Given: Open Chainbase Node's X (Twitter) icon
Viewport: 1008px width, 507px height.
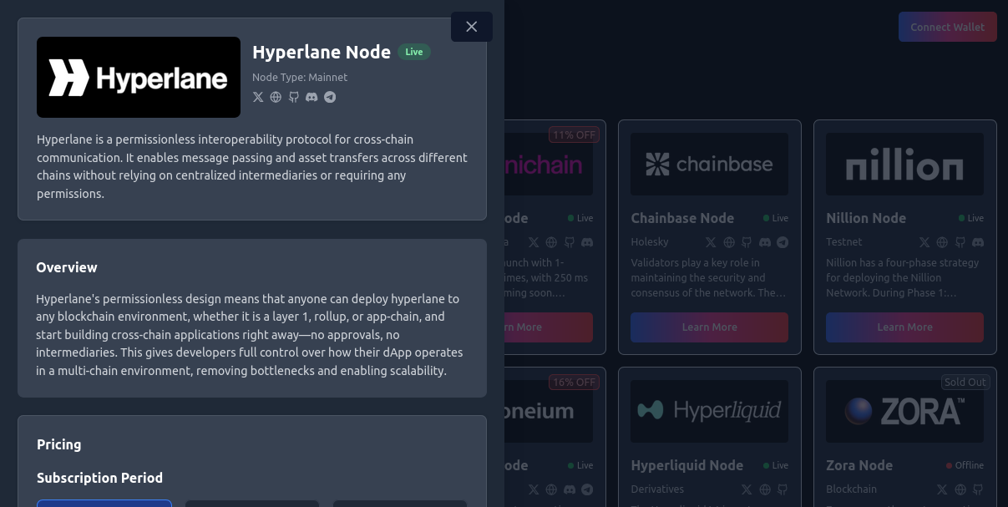Looking at the screenshot, I should pos(711,242).
